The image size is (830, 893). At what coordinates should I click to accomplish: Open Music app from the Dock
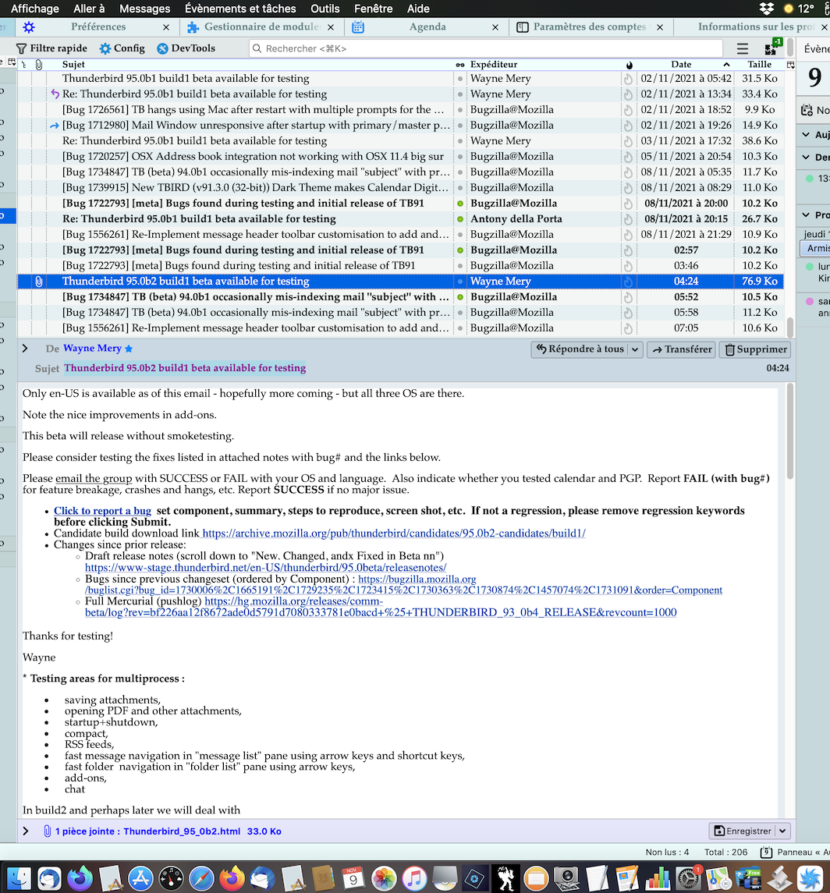coord(414,878)
